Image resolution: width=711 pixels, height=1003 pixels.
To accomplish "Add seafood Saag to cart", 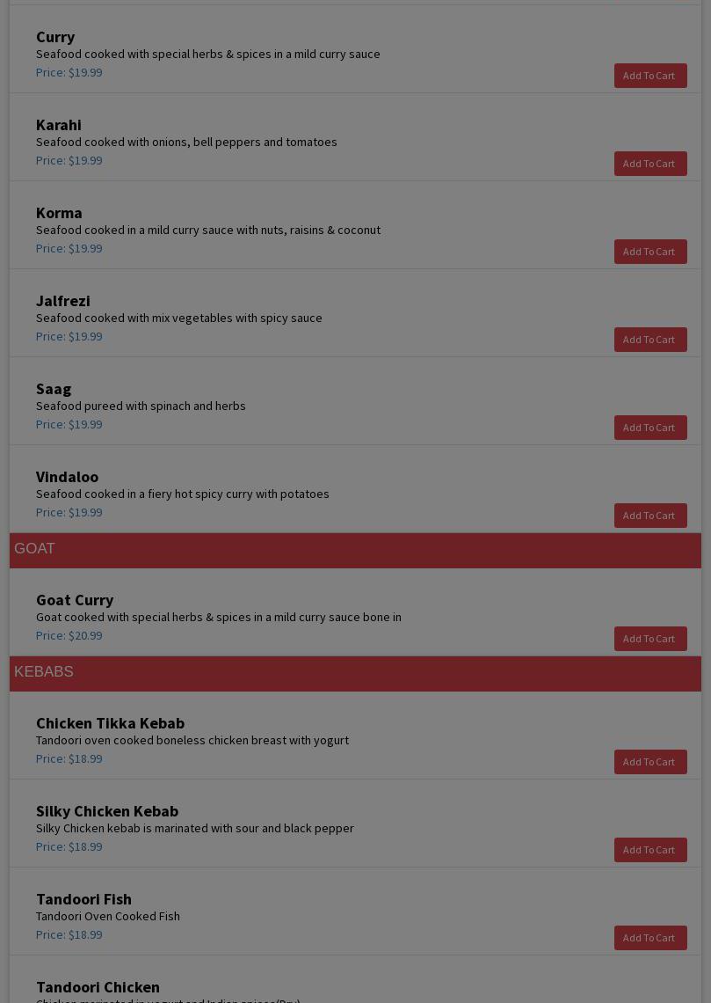I will pos(649,428).
